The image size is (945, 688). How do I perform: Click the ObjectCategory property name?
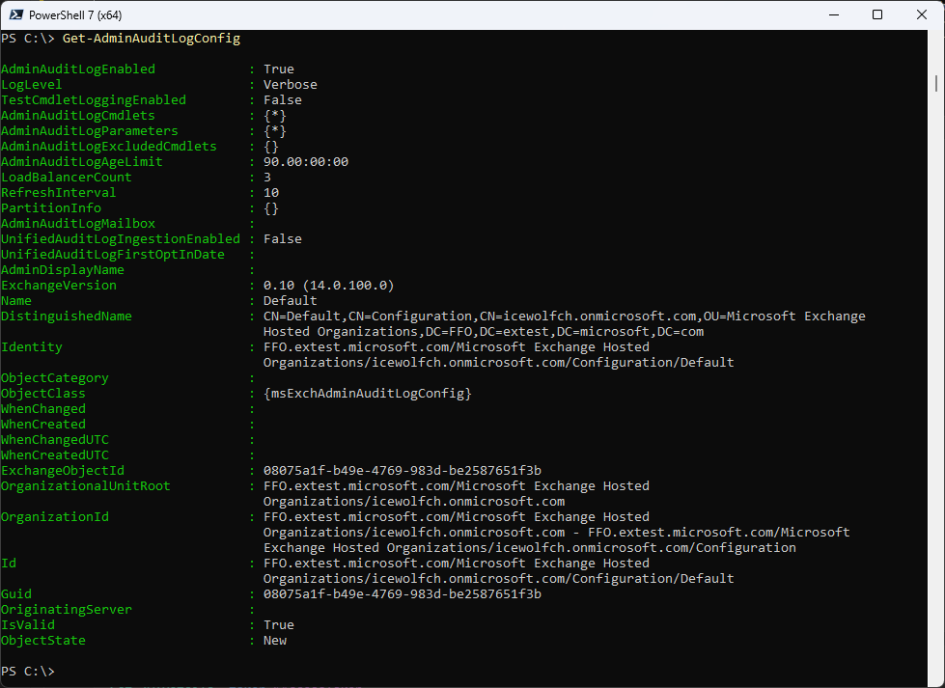pos(54,378)
